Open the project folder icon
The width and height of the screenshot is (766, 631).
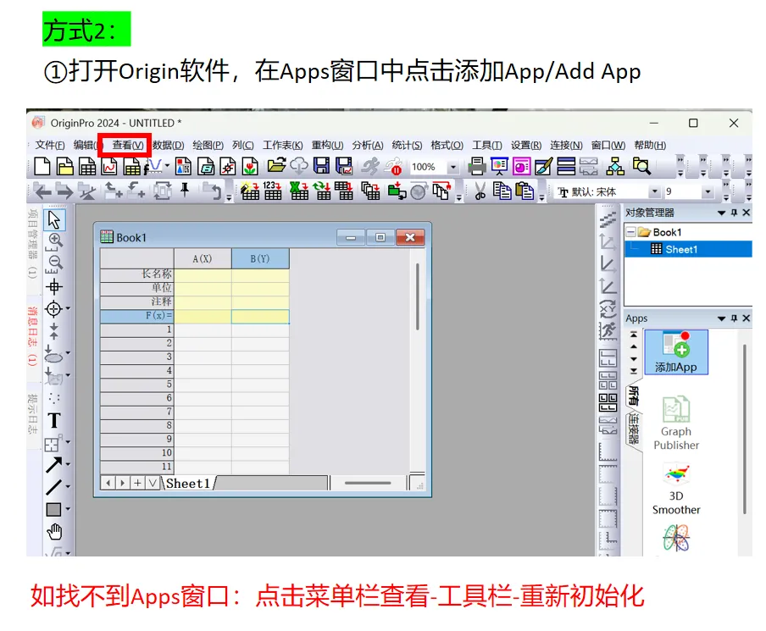click(x=276, y=165)
